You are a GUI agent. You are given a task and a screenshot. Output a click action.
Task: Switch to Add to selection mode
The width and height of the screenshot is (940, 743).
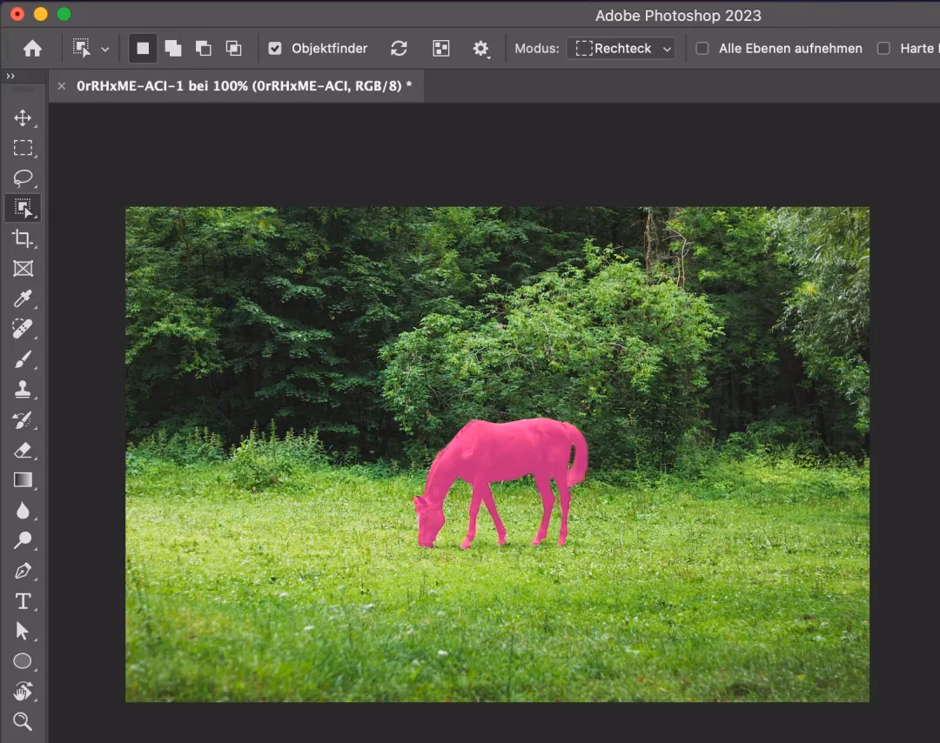coord(173,49)
